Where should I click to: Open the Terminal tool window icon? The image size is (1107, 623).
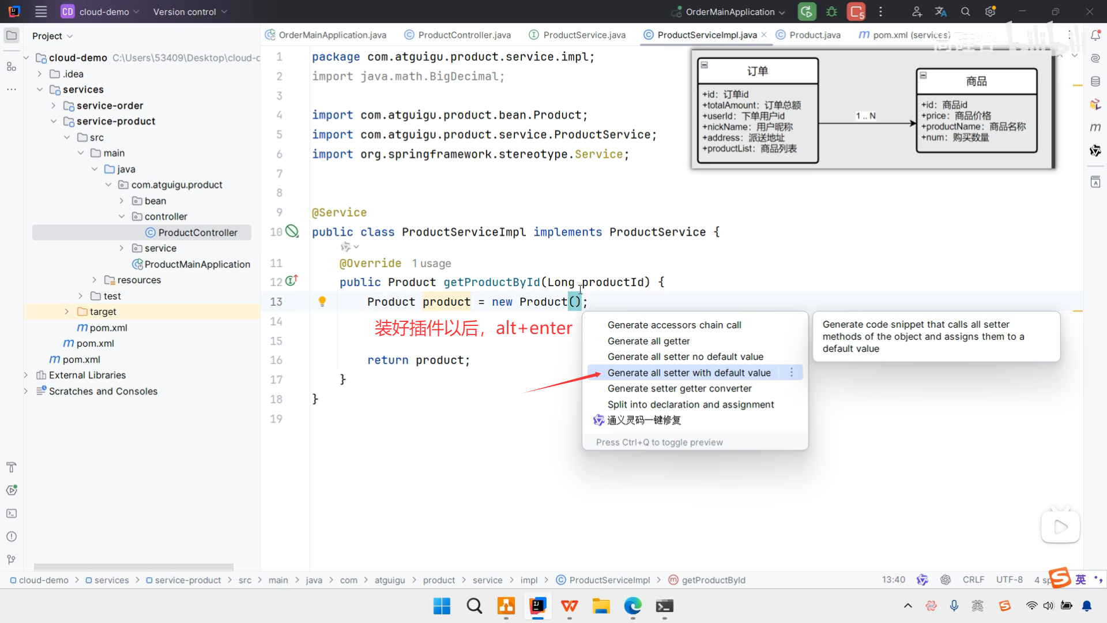tap(12, 513)
